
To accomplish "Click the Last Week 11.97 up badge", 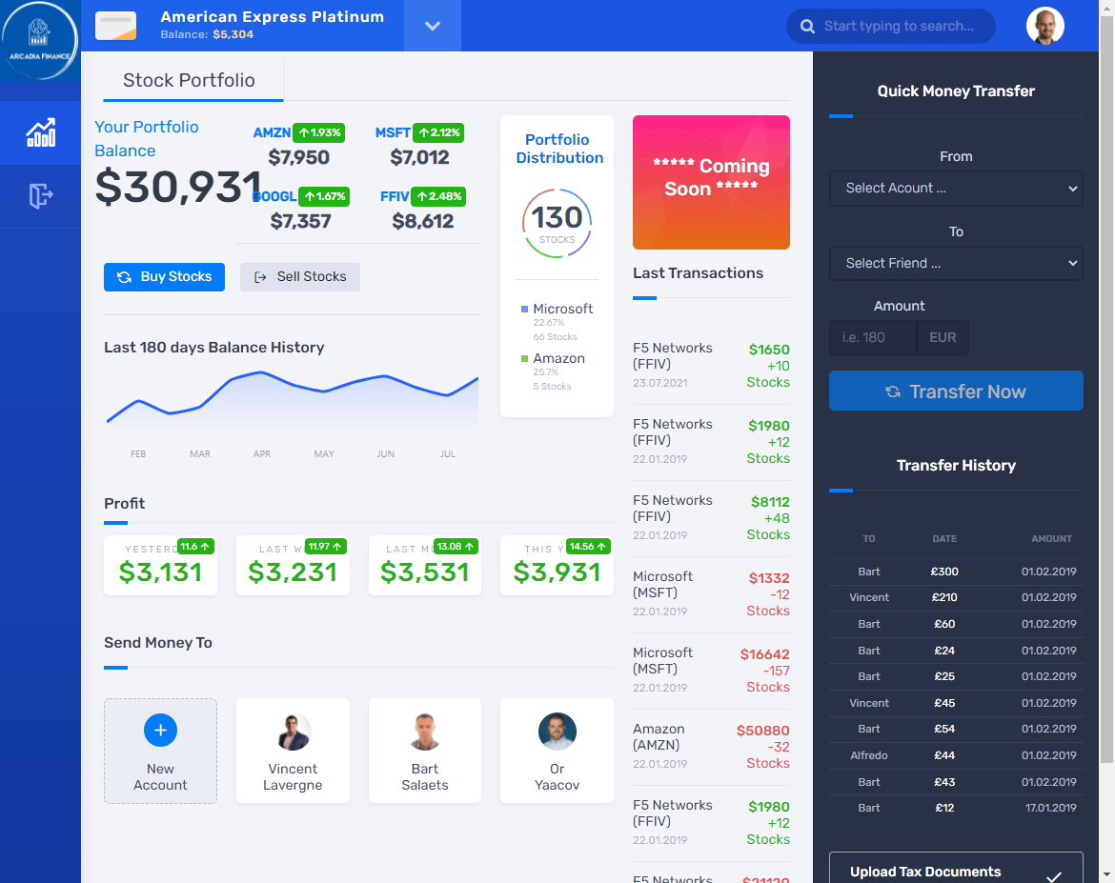I will (326, 546).
